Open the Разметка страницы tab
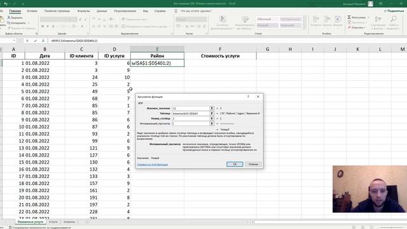Image resolution: width=407 pixels, height=229 pixels. point(57,11)
